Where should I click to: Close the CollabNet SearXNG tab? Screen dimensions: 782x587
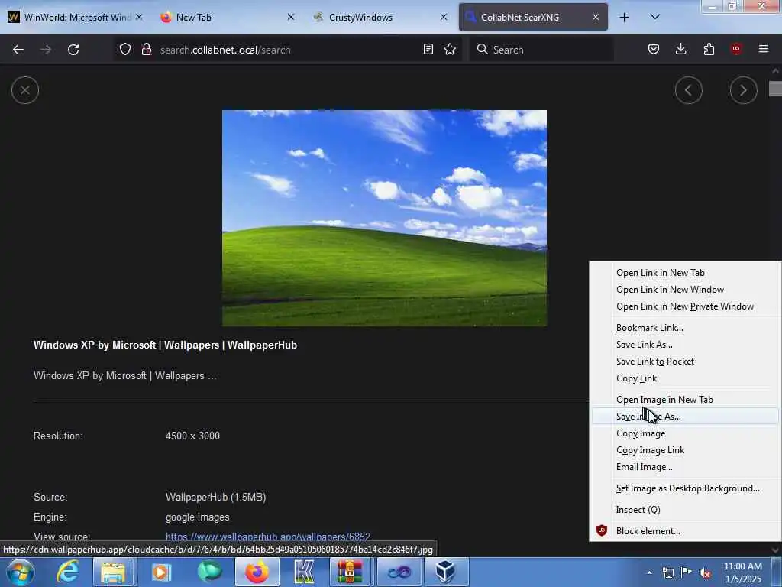point(596,17)
